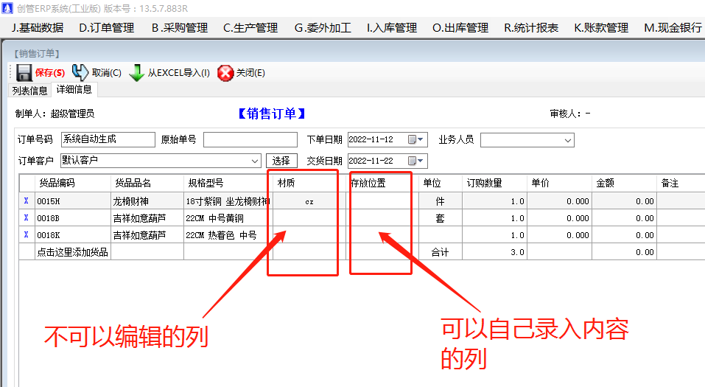Click the 备注 column header
705x387 pixels.
pyautogui.click(x=681, y=183)
